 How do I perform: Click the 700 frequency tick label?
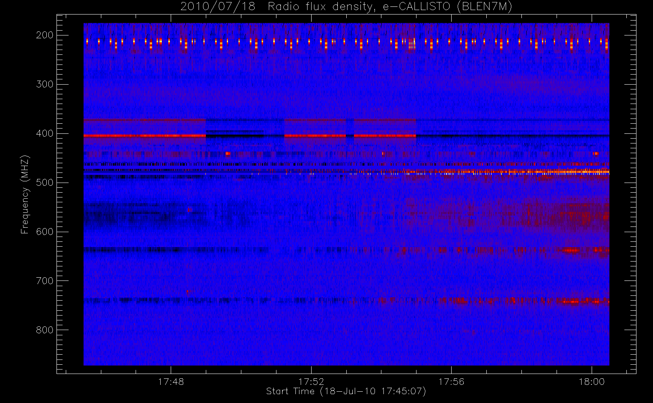click(x=45, y=281)
